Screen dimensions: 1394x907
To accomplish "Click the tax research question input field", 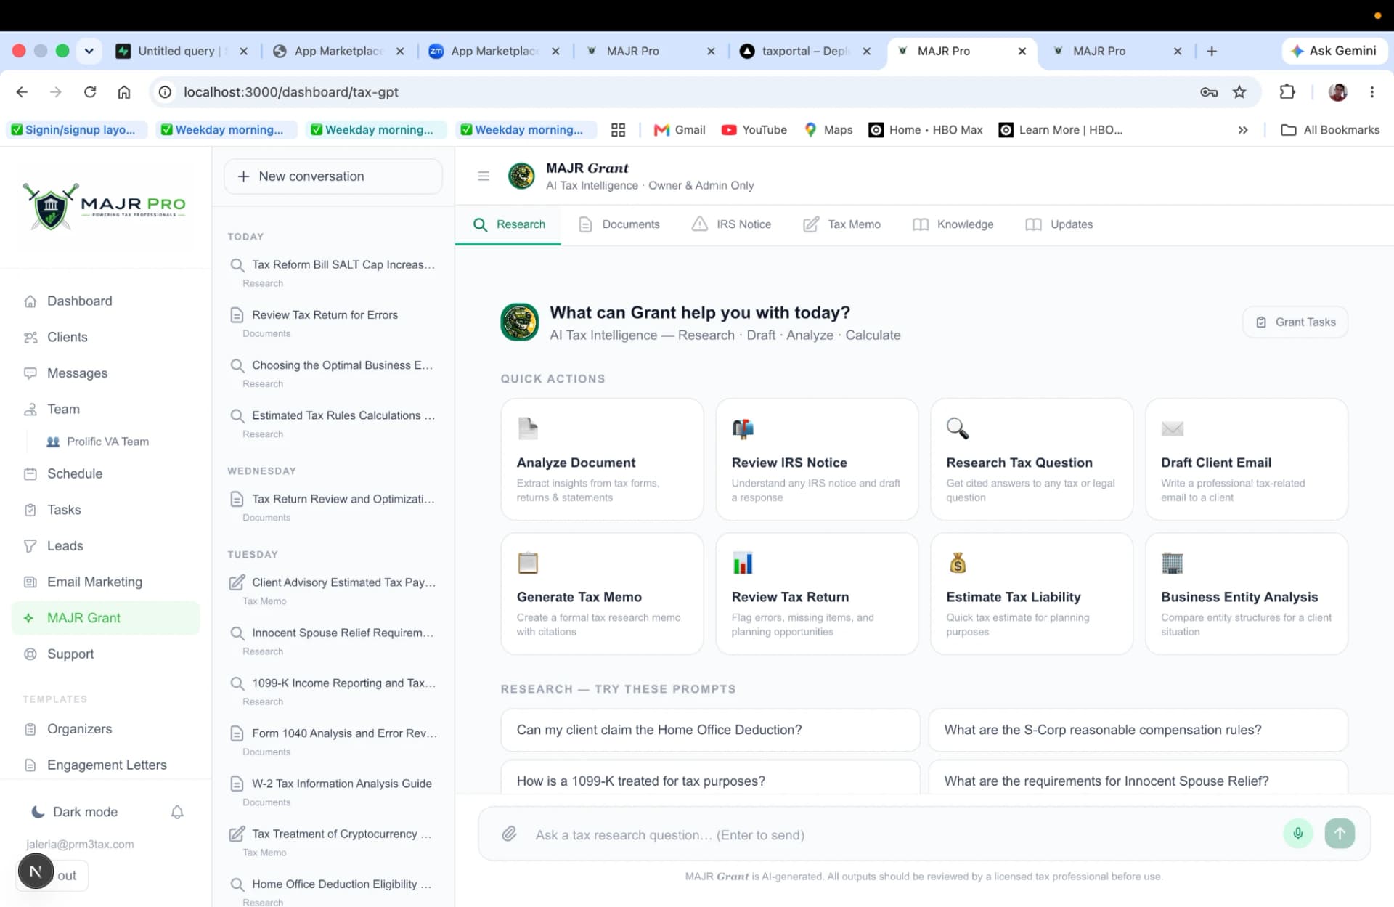I will pyautogui.click(x=900, y=835).
